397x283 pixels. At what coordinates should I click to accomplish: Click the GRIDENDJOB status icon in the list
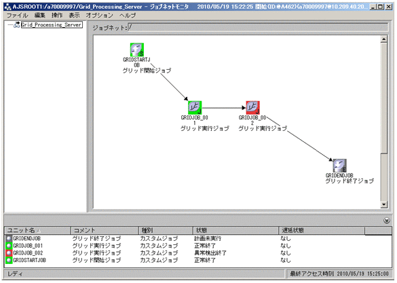pyautogui.click(x=9, y=238)
